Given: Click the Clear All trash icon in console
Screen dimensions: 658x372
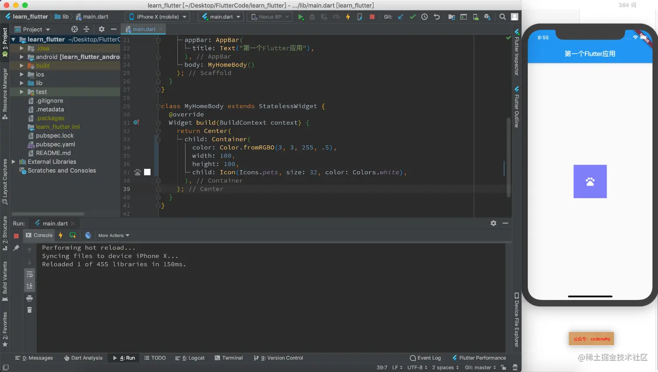Looking at the screenshot, I should pyautogui.click(x=30, y=310).
